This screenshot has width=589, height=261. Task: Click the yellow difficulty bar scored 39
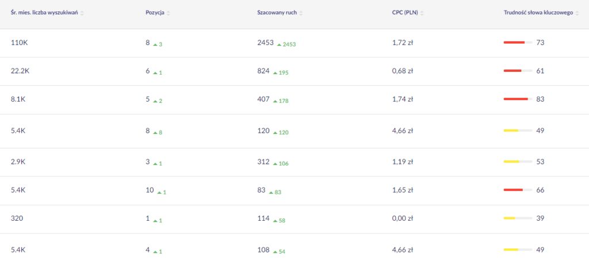pos(510,218)
